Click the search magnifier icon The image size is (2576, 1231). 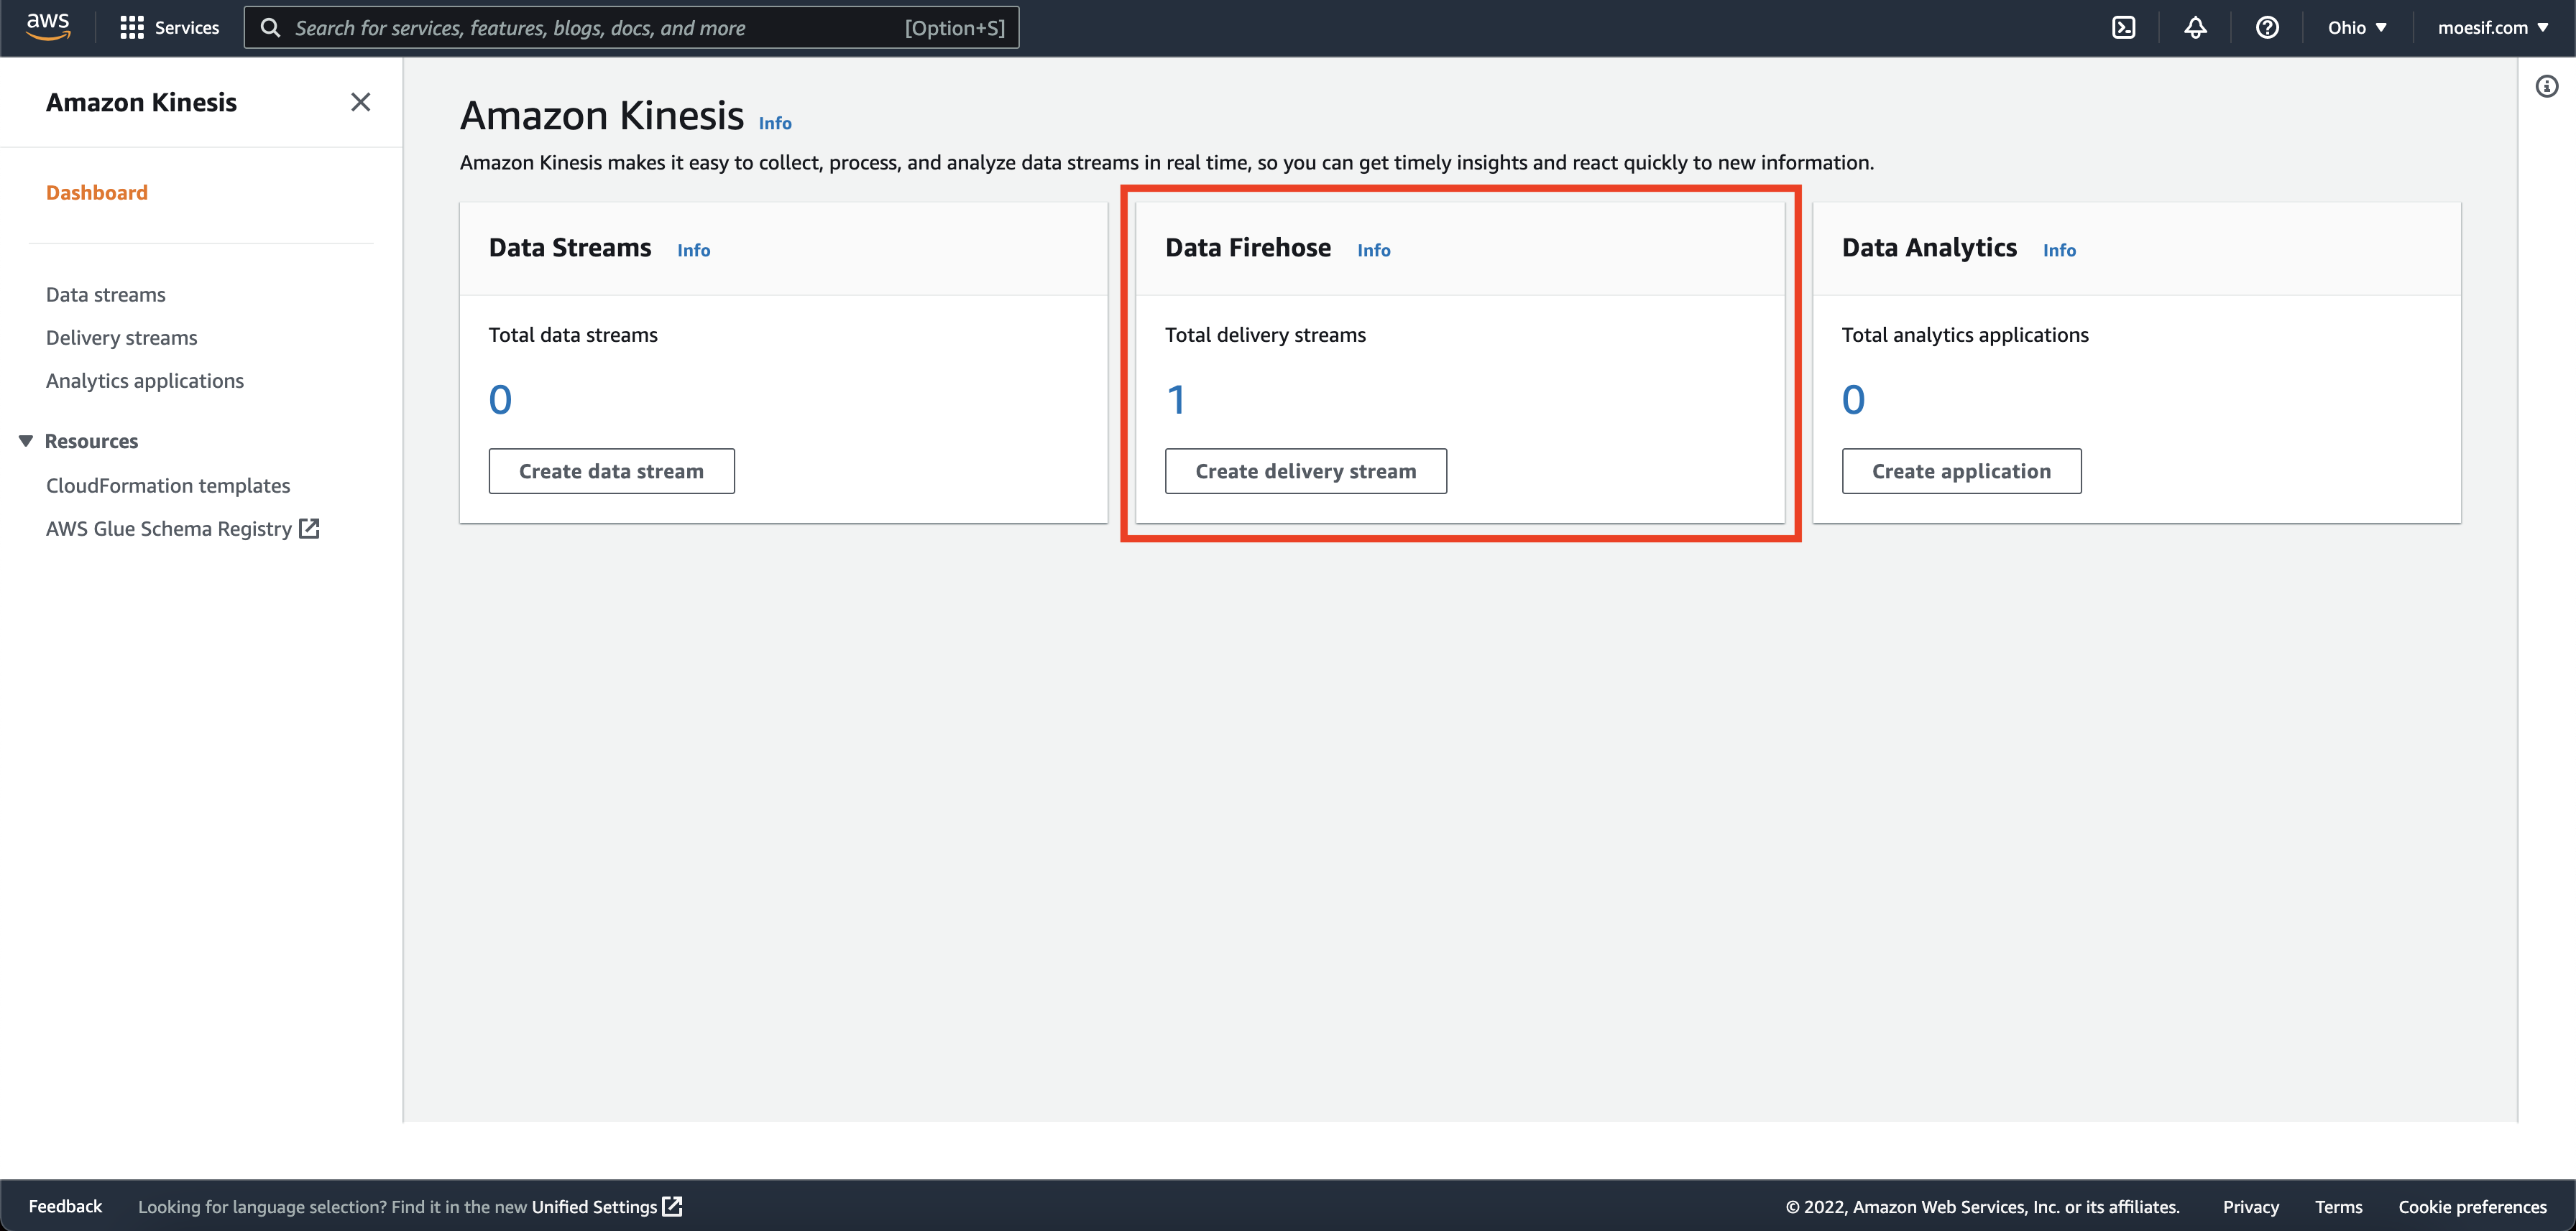pyautogui.click(x=271, y=27)
